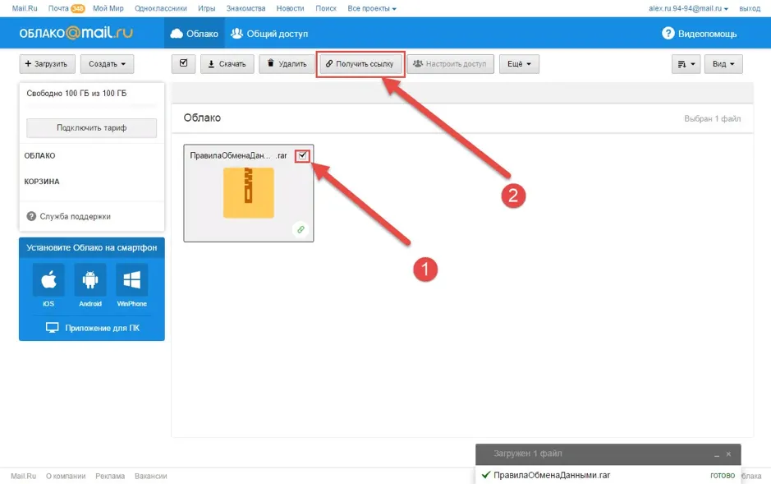
Task: Click the yellow archive file thumbnail
Action: pos(248,193)
